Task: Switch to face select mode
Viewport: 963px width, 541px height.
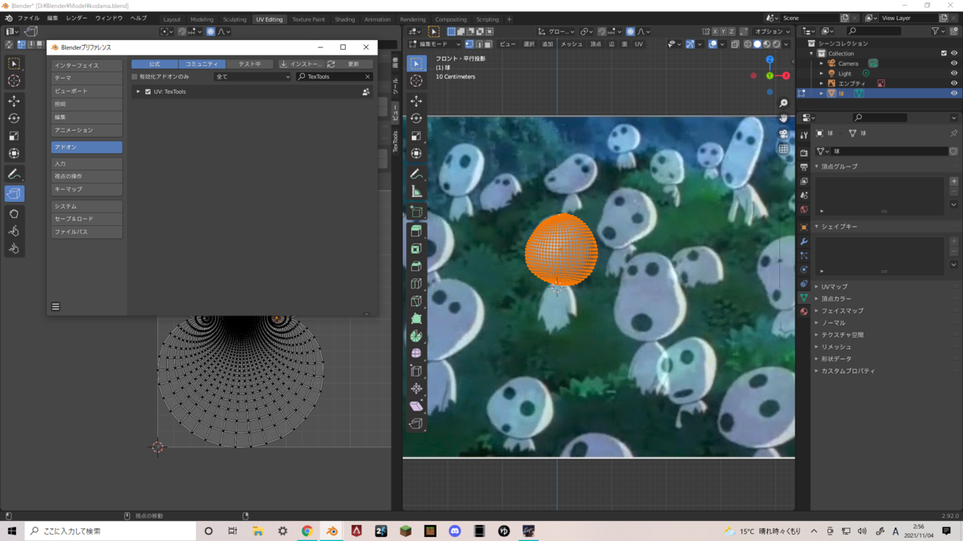Action: (x=490, y=44)
